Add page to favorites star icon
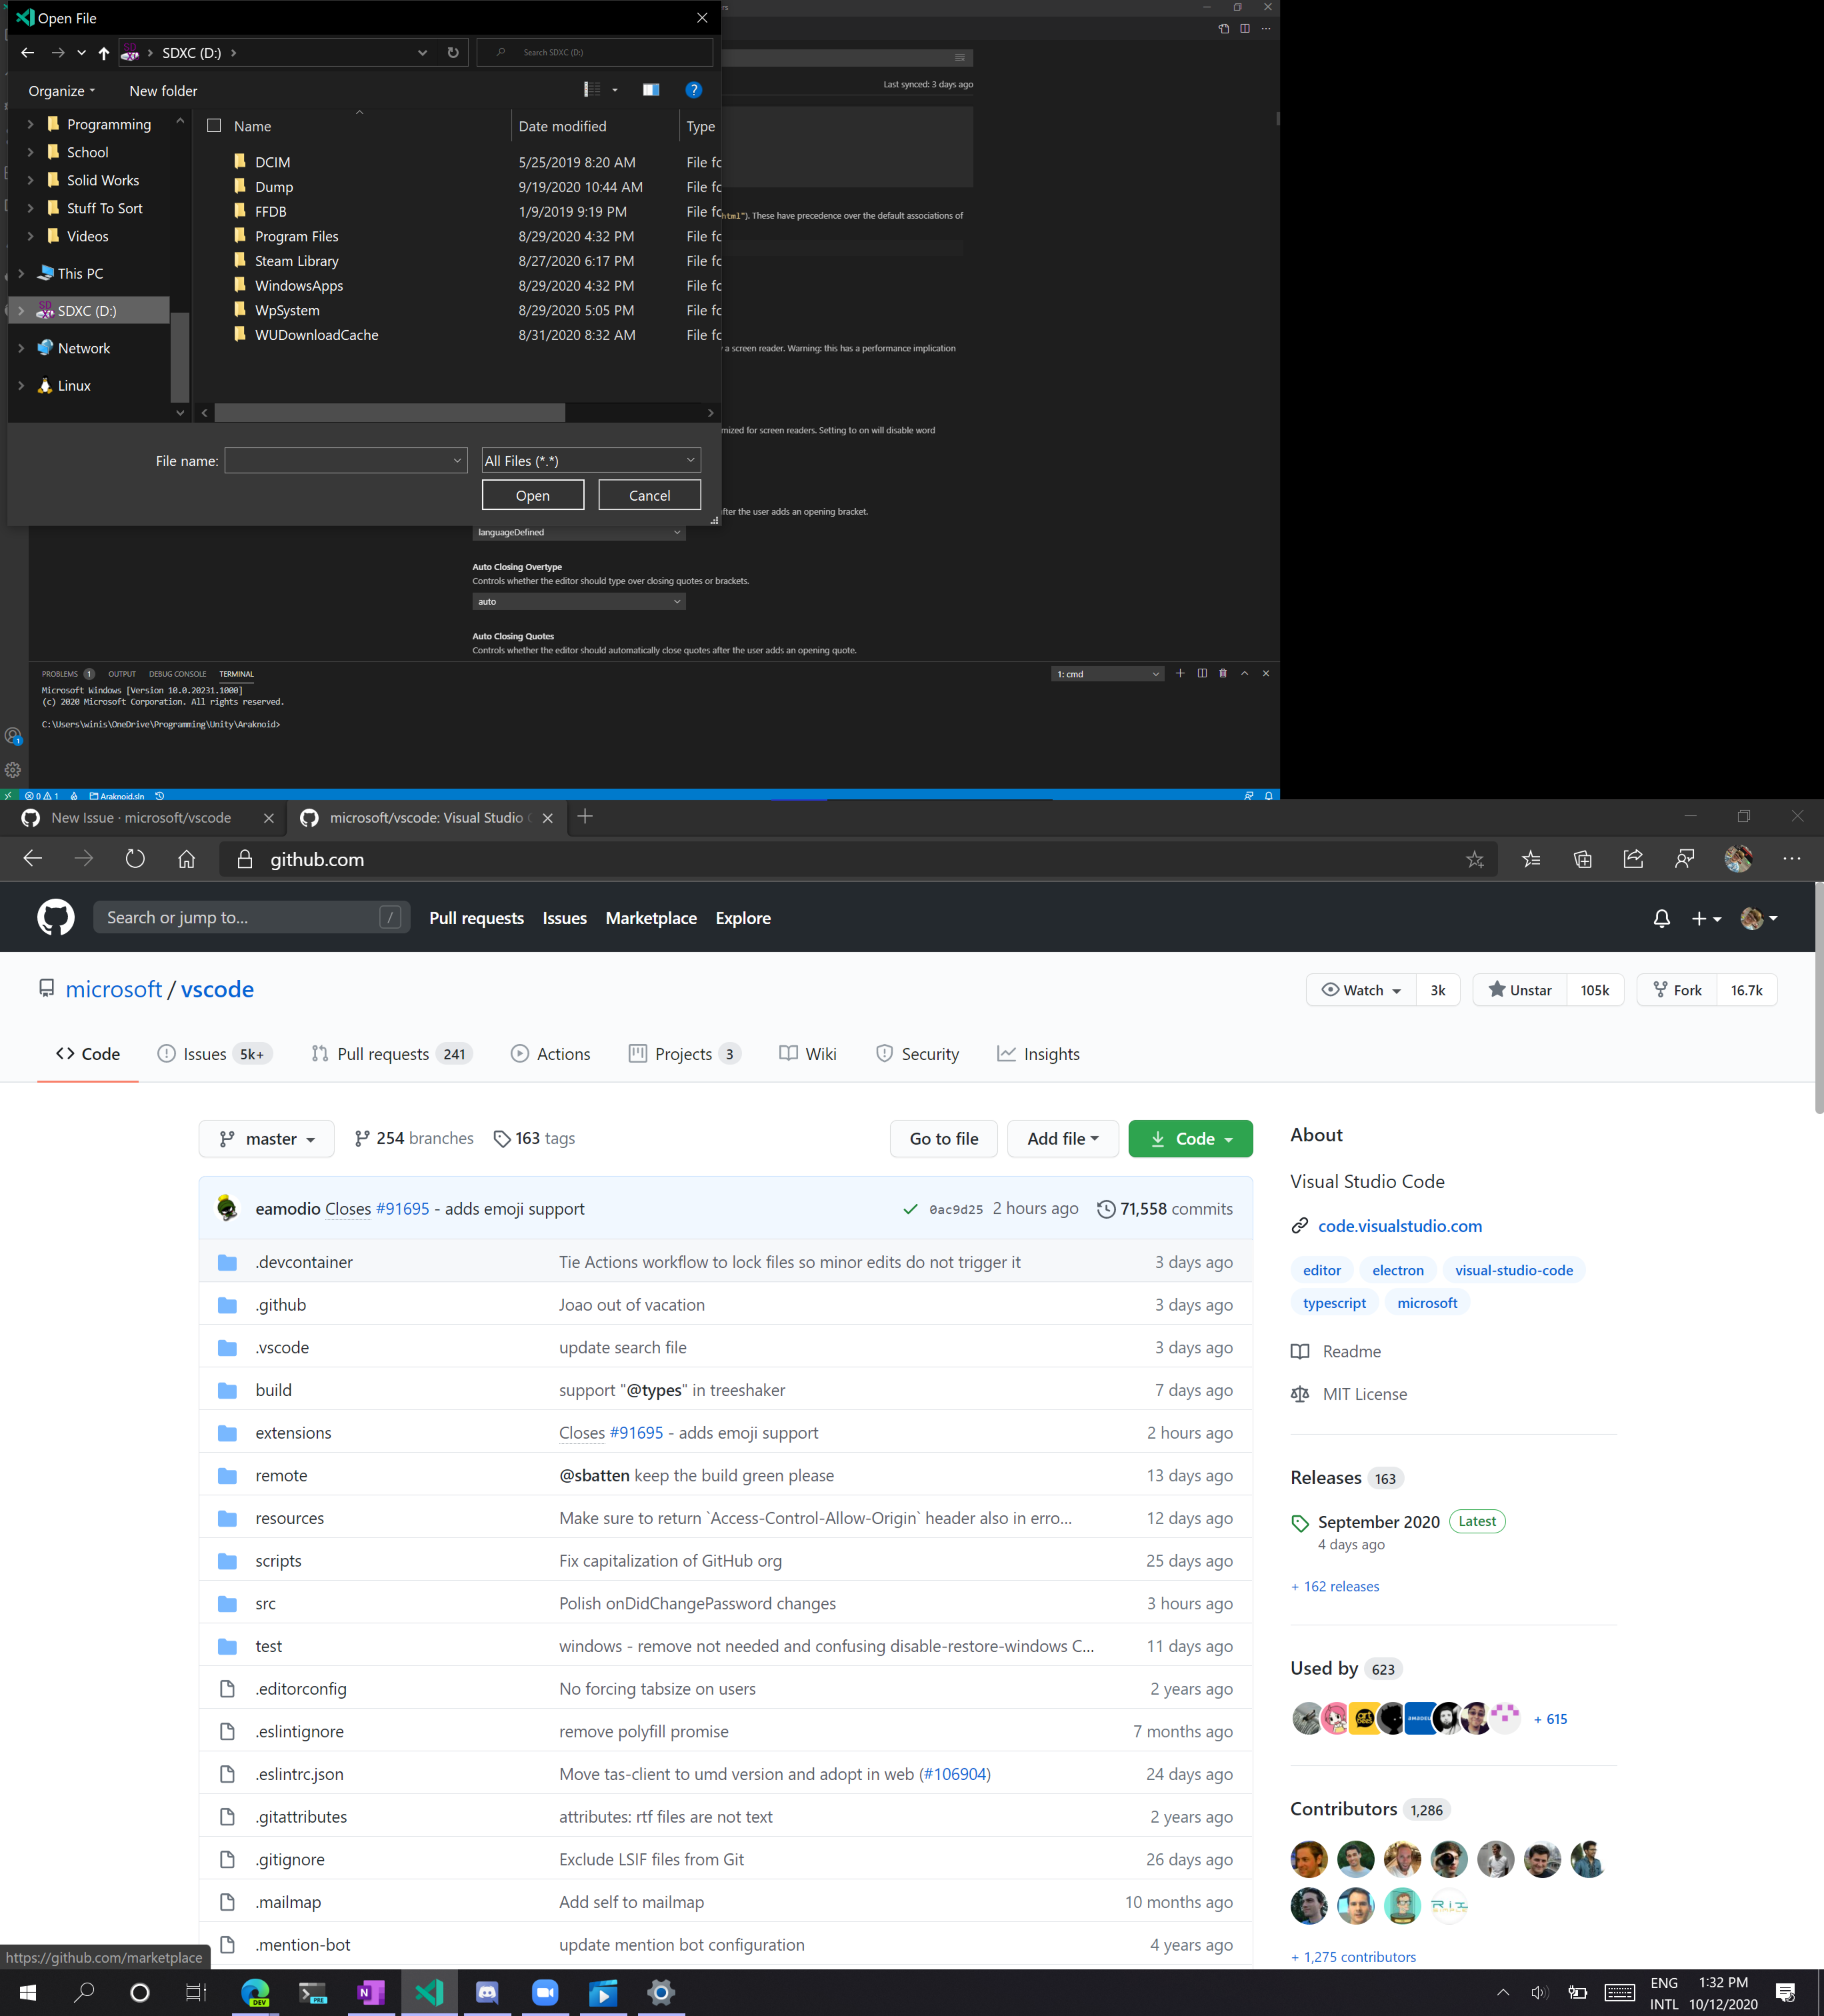The height and width of the screenshot is (2016, 1824). click(x=1475, y=859)
